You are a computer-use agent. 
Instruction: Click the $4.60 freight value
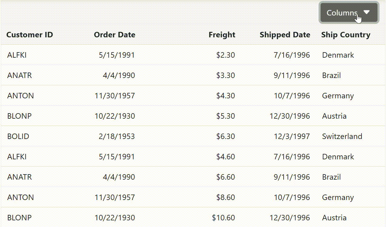[225, 157]
